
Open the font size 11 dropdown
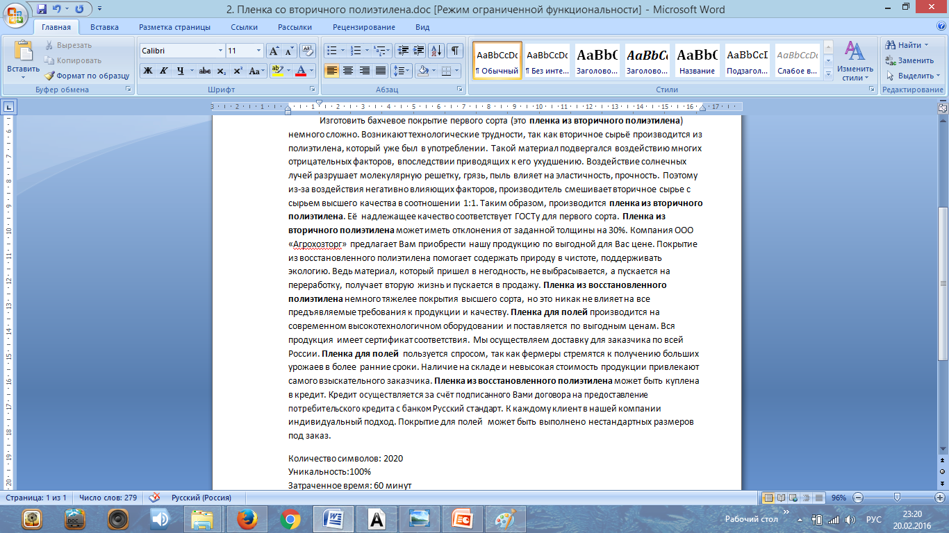[259, 51]
